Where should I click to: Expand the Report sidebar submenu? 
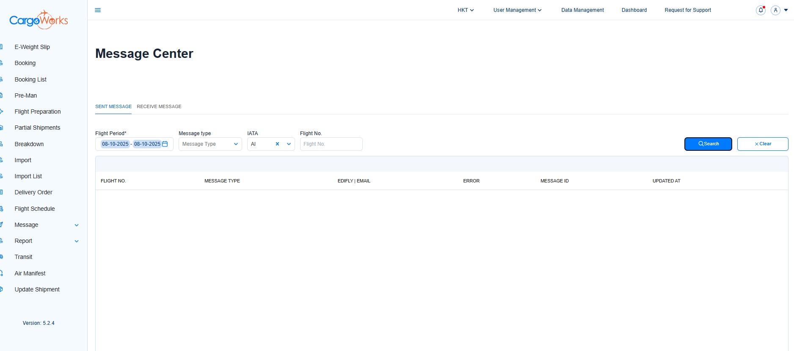coord(77,241)
